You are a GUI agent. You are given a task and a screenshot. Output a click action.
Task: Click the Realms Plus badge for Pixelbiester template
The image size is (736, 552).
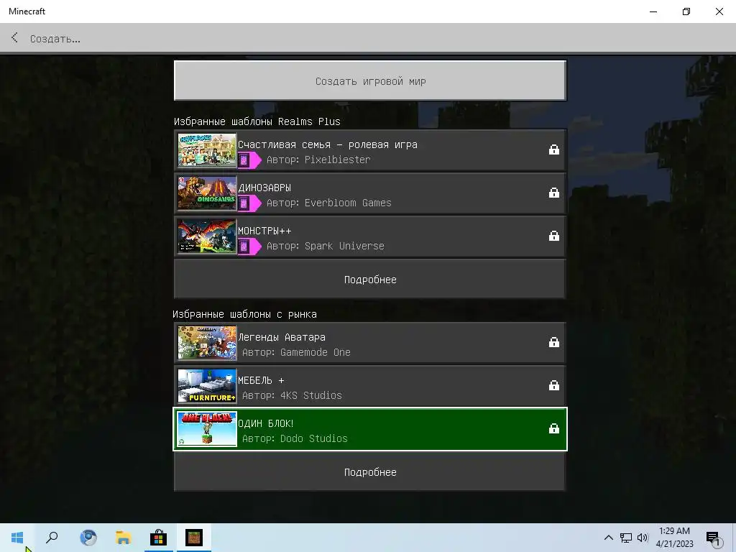[x=249, y=160]
